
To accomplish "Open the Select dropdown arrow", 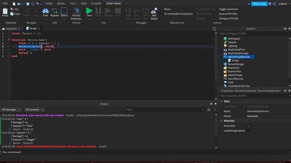I will coord(64,19).
